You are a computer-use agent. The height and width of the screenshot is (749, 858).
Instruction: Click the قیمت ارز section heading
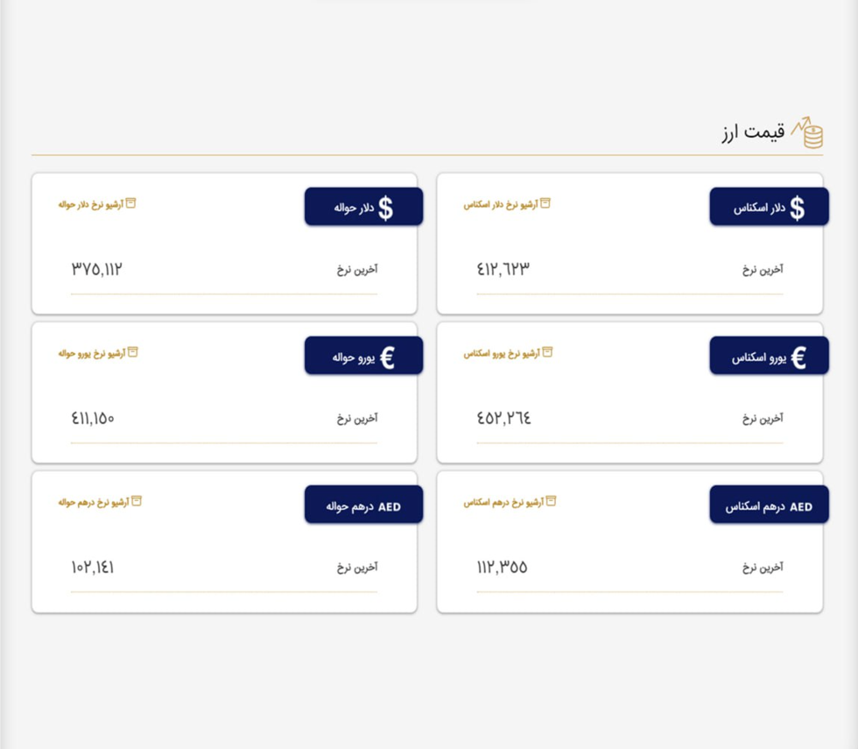[753, 132]
